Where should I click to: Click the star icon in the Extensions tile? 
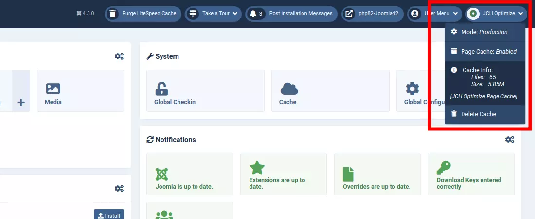click(x=257, y=167)
